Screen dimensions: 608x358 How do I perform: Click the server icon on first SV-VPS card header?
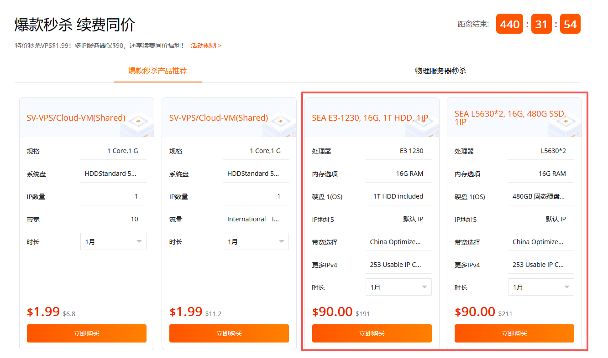[138, 121]
